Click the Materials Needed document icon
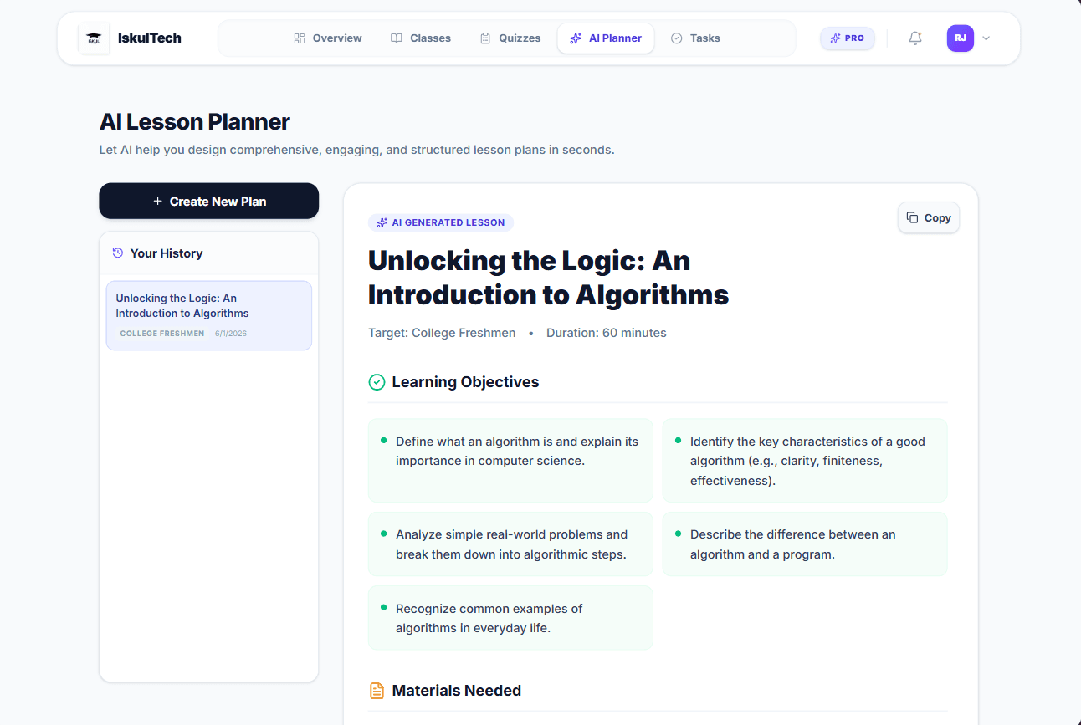The height and width of the screenshot is (725, 1081). click(x=377, y=691)
